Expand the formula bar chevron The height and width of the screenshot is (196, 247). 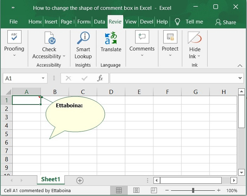coord(240,78)
